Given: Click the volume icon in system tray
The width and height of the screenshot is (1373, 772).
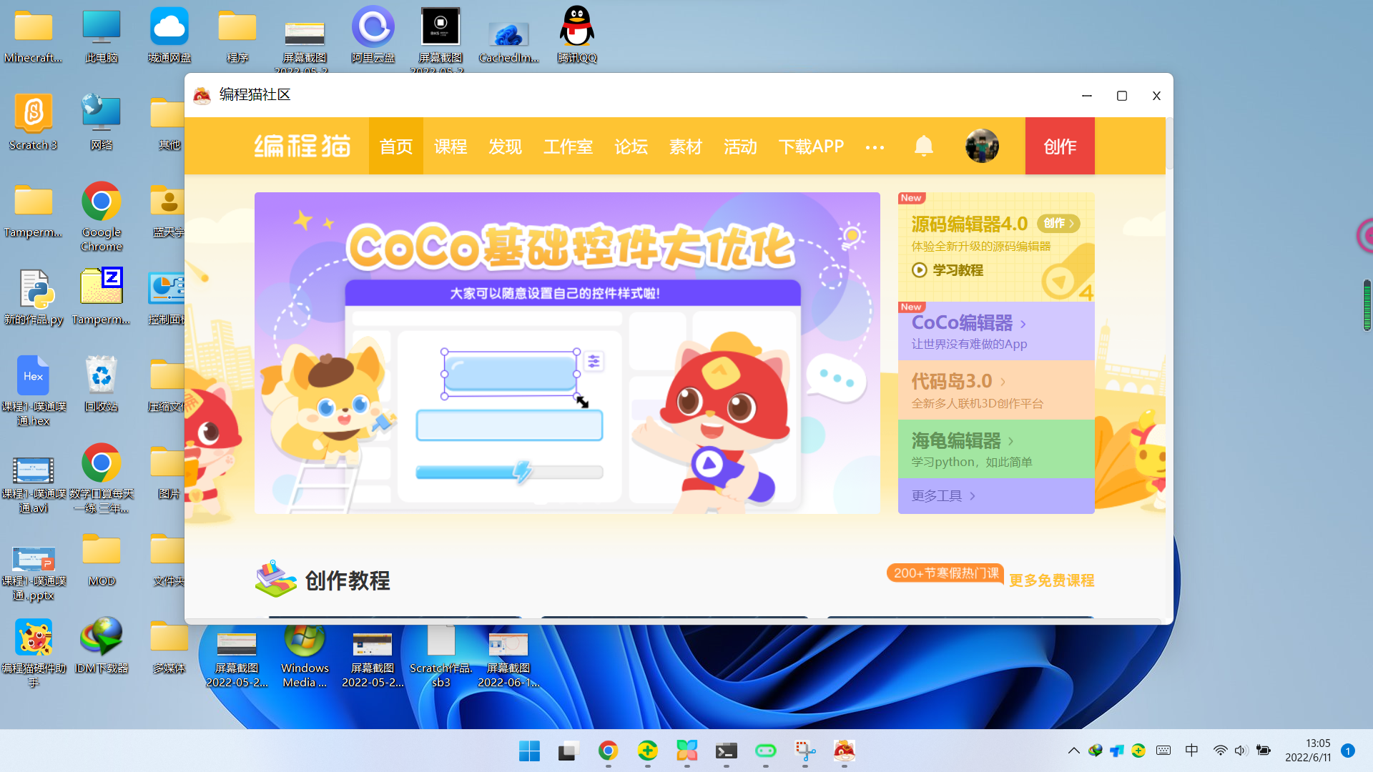Looking at the screenshot, I should [1241, 751].
